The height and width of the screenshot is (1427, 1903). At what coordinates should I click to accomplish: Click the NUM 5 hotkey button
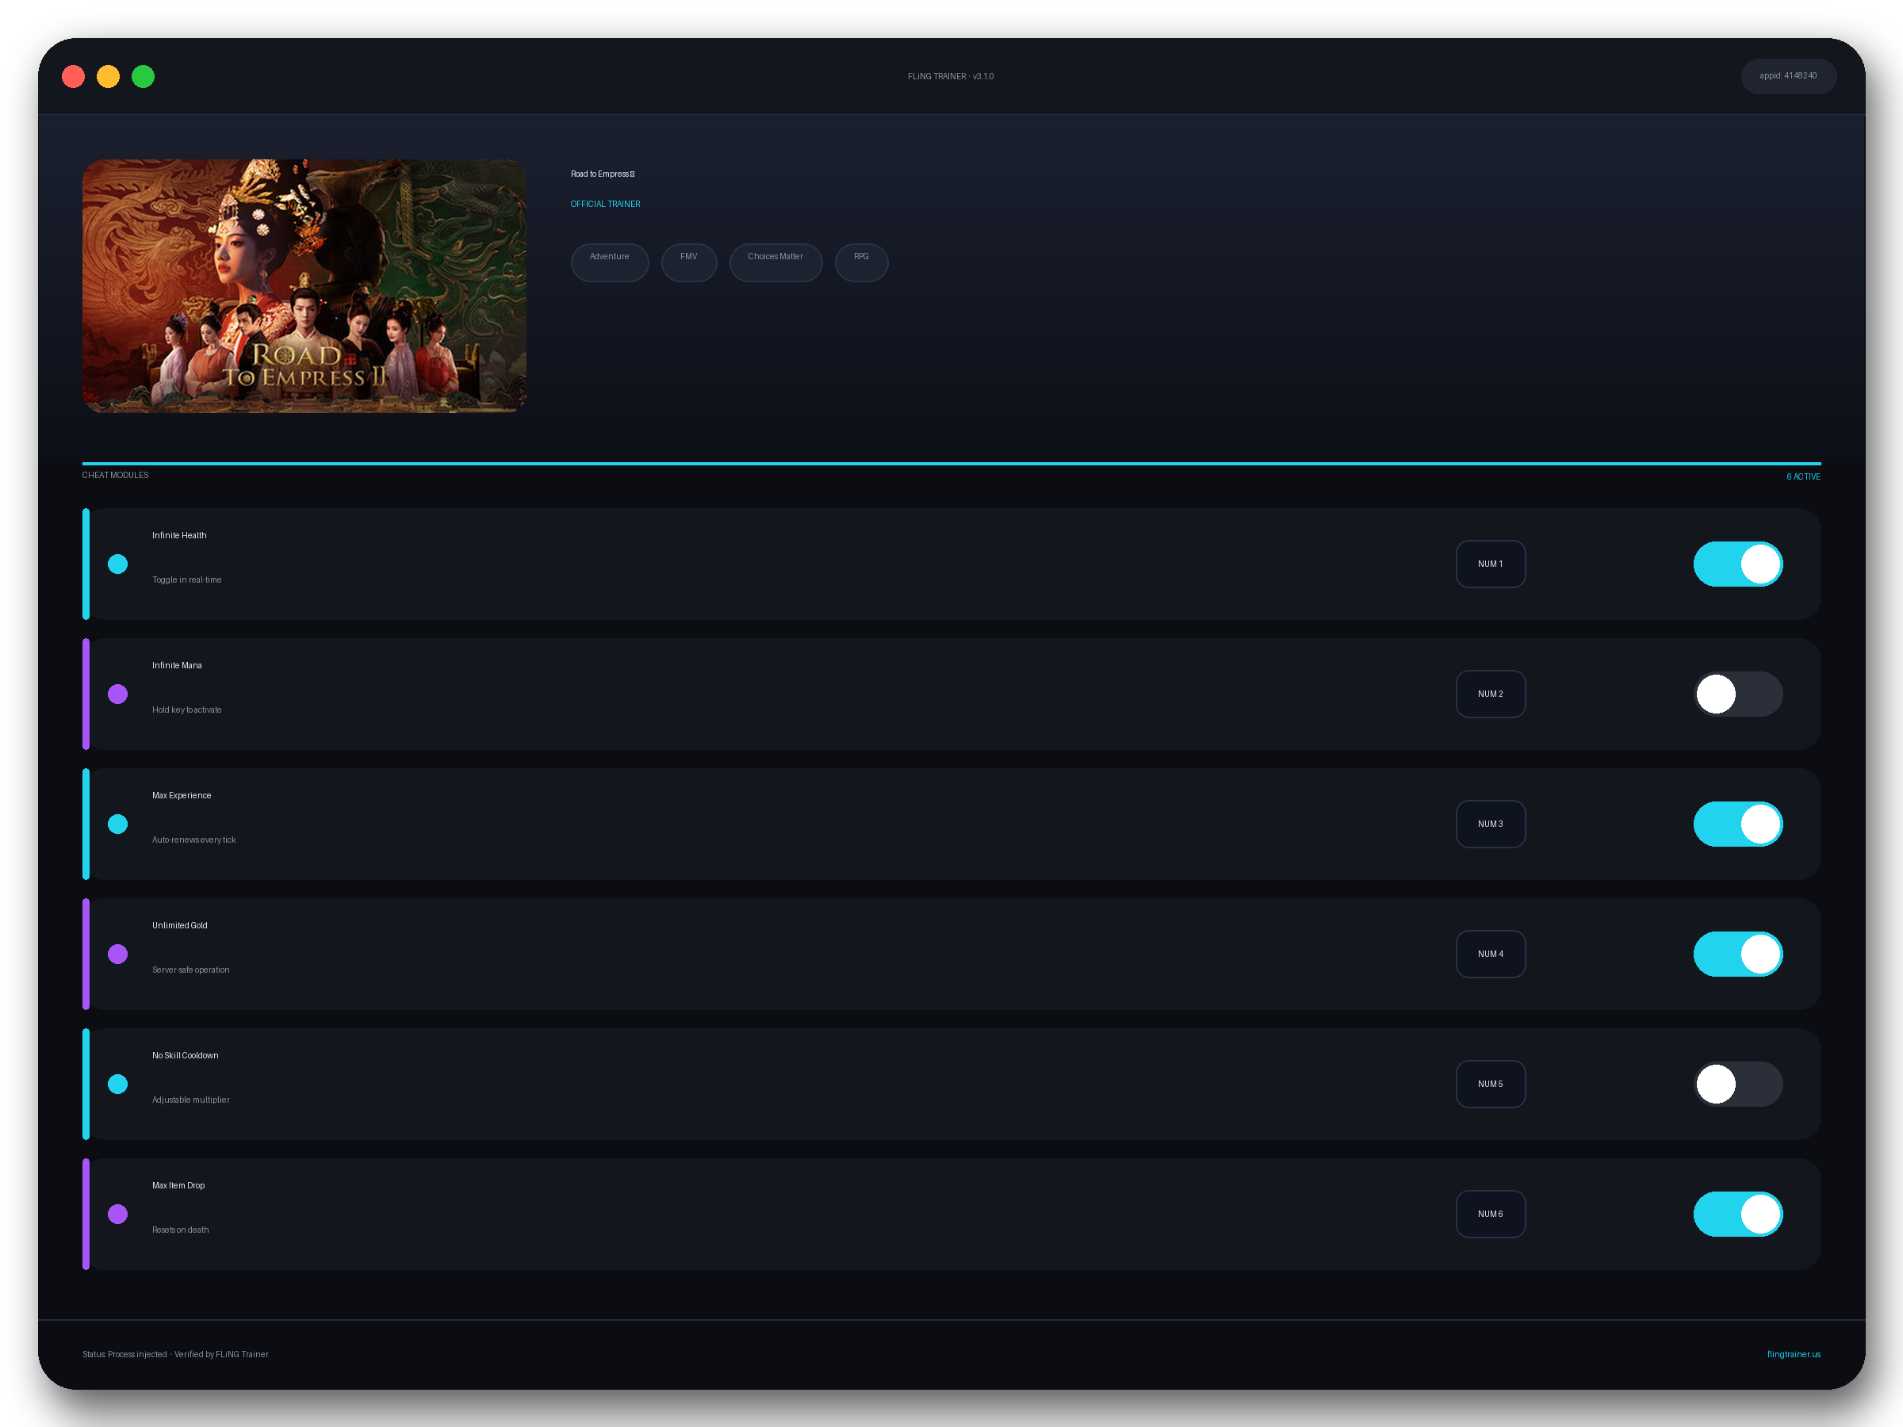point(1490,1084)
